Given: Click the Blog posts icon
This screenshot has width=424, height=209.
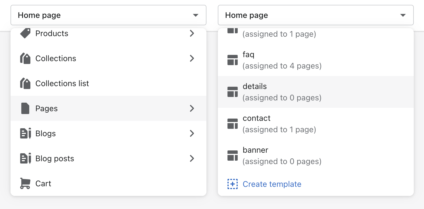Looking at the screenshot, I should click(x=25, y=159).
